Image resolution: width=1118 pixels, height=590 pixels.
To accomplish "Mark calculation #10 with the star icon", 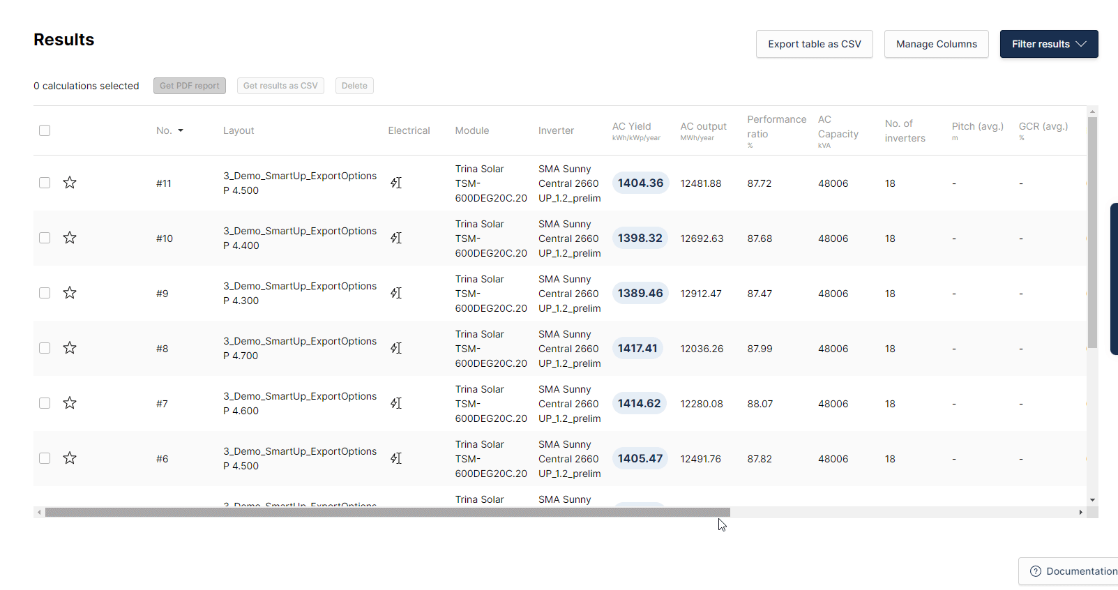I will click(x=70, y=238).
